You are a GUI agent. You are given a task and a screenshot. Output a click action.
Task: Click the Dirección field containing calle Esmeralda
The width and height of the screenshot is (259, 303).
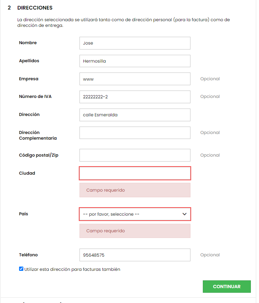(x=135, y=115)
